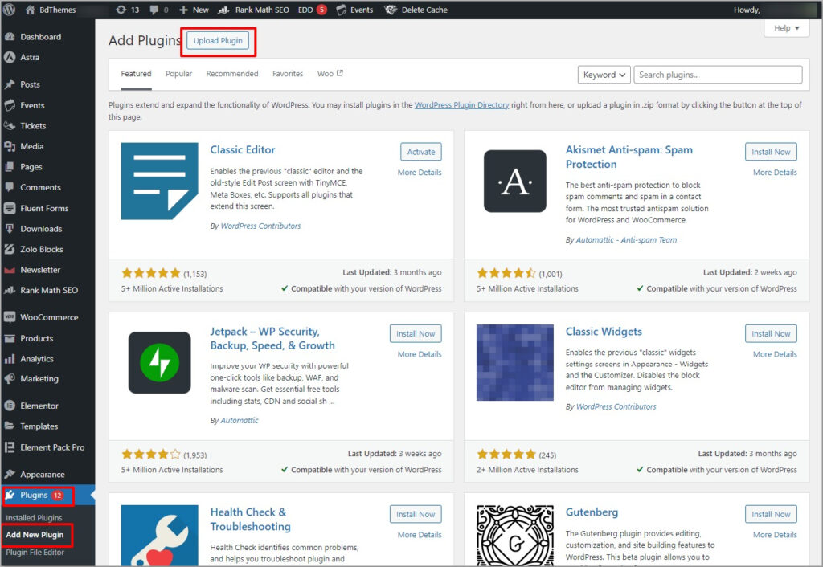Switch to the Popular tab

click(x=179, y=74)
